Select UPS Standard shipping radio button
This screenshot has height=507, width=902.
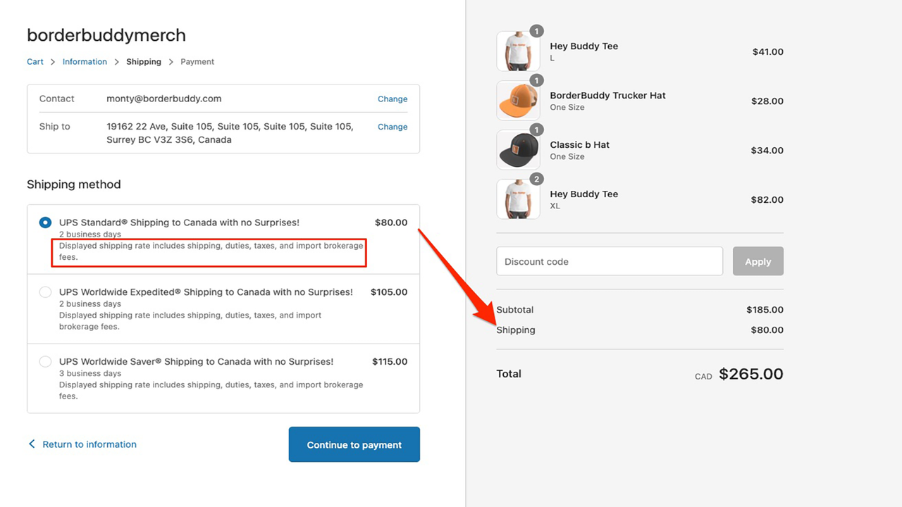click(x=46, y=223)
